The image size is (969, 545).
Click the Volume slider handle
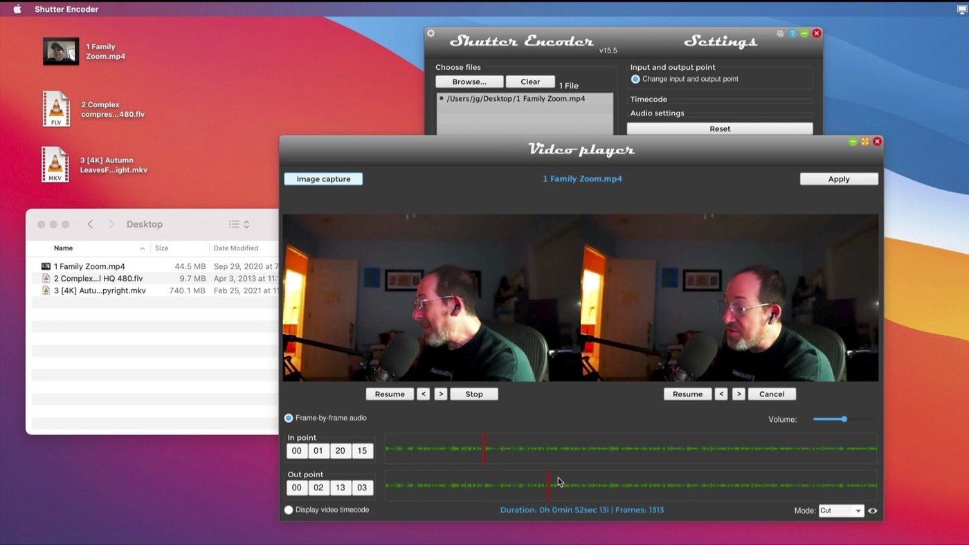(844, 419)
